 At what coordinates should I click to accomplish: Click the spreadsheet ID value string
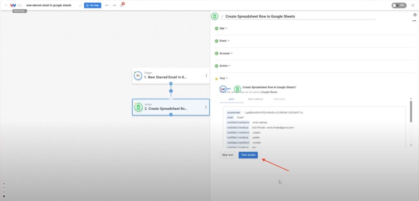tap(273, 112)
